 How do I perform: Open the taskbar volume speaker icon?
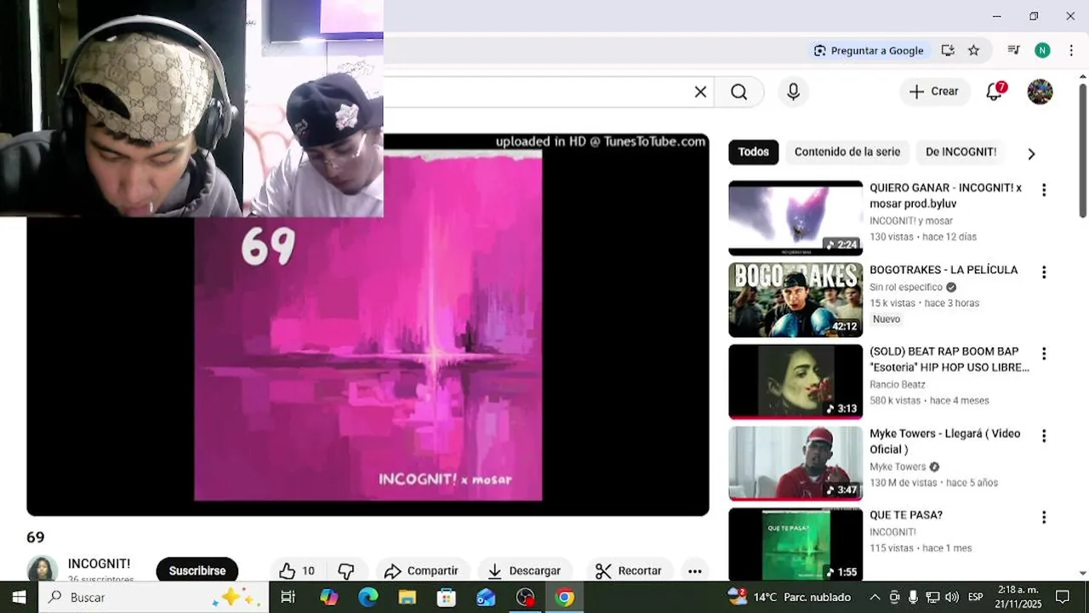(x=951, y=597)
